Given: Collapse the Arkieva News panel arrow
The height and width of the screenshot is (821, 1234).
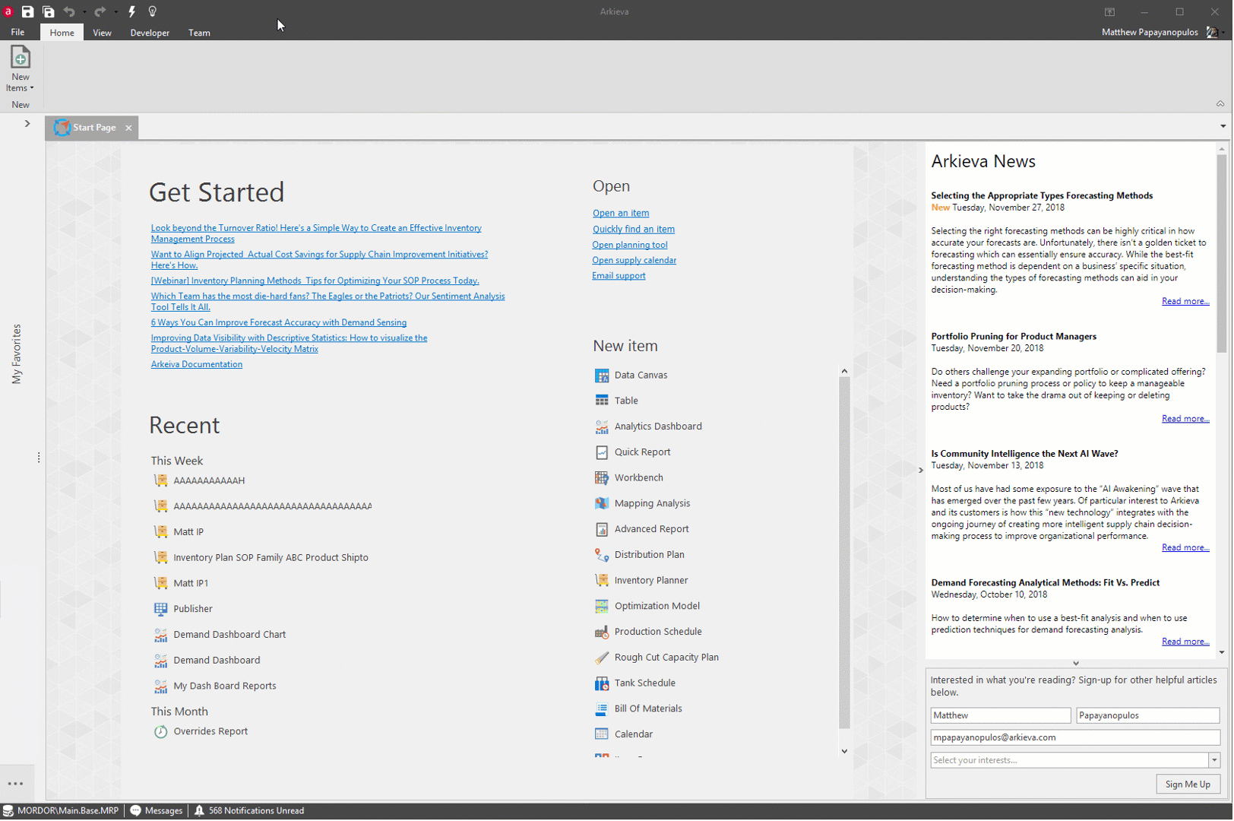Looking at the screenshot, I should point(920,471).
